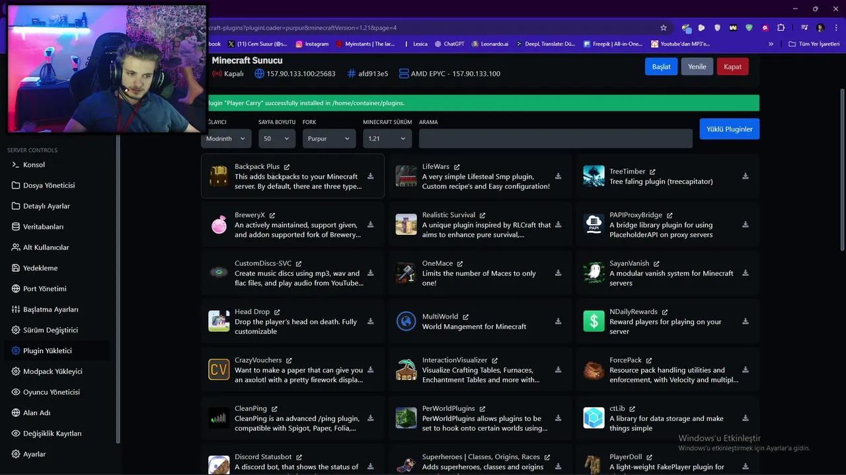
Task: Open the Purpur fork dropdown
Action: click(x=330, y=139)
